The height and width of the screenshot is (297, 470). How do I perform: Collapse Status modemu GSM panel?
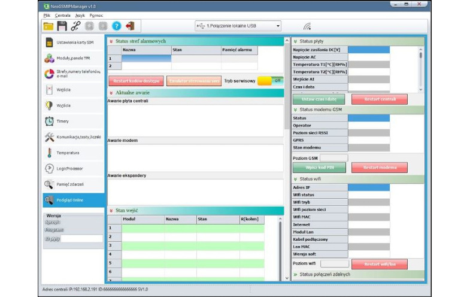(x=295, y=110)
